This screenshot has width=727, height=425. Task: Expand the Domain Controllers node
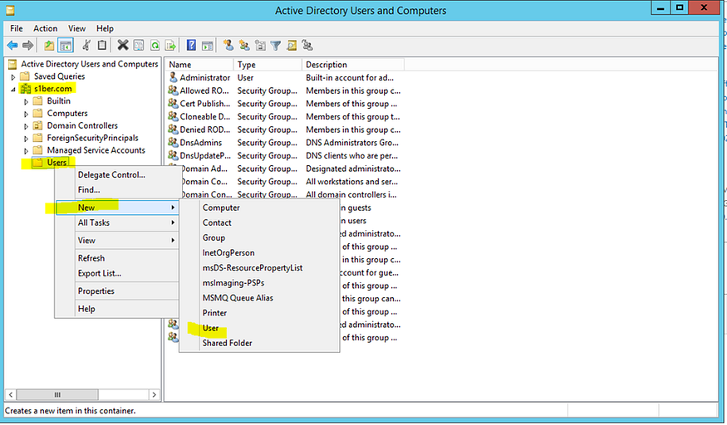tap(26, 126)
